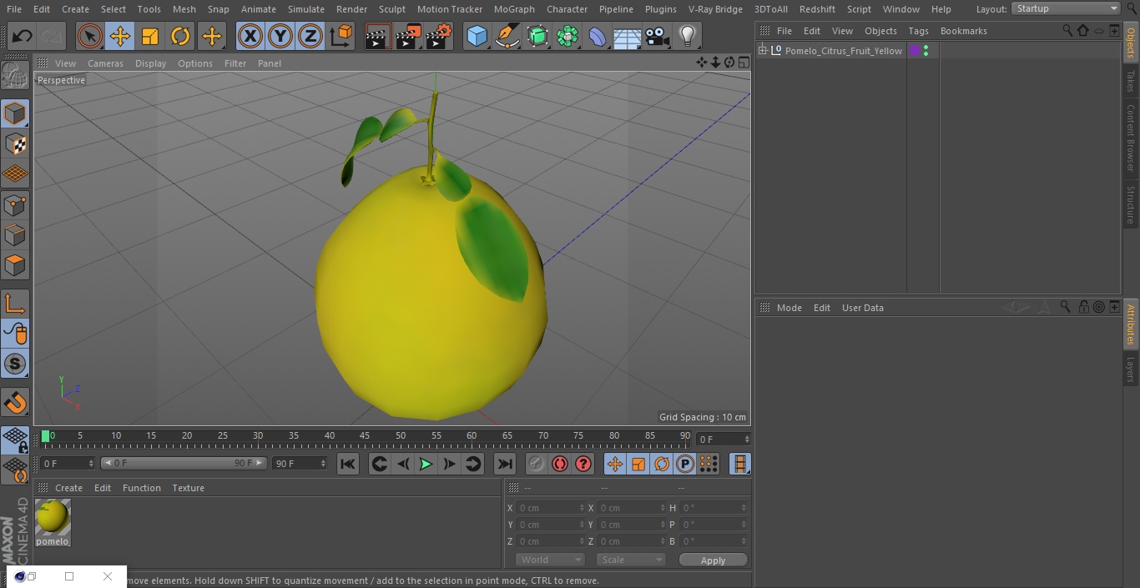The image size is (1140, 588).
Task: Switch the coordinate system icon
Action: pyautogui.click(x=341, y=37)
